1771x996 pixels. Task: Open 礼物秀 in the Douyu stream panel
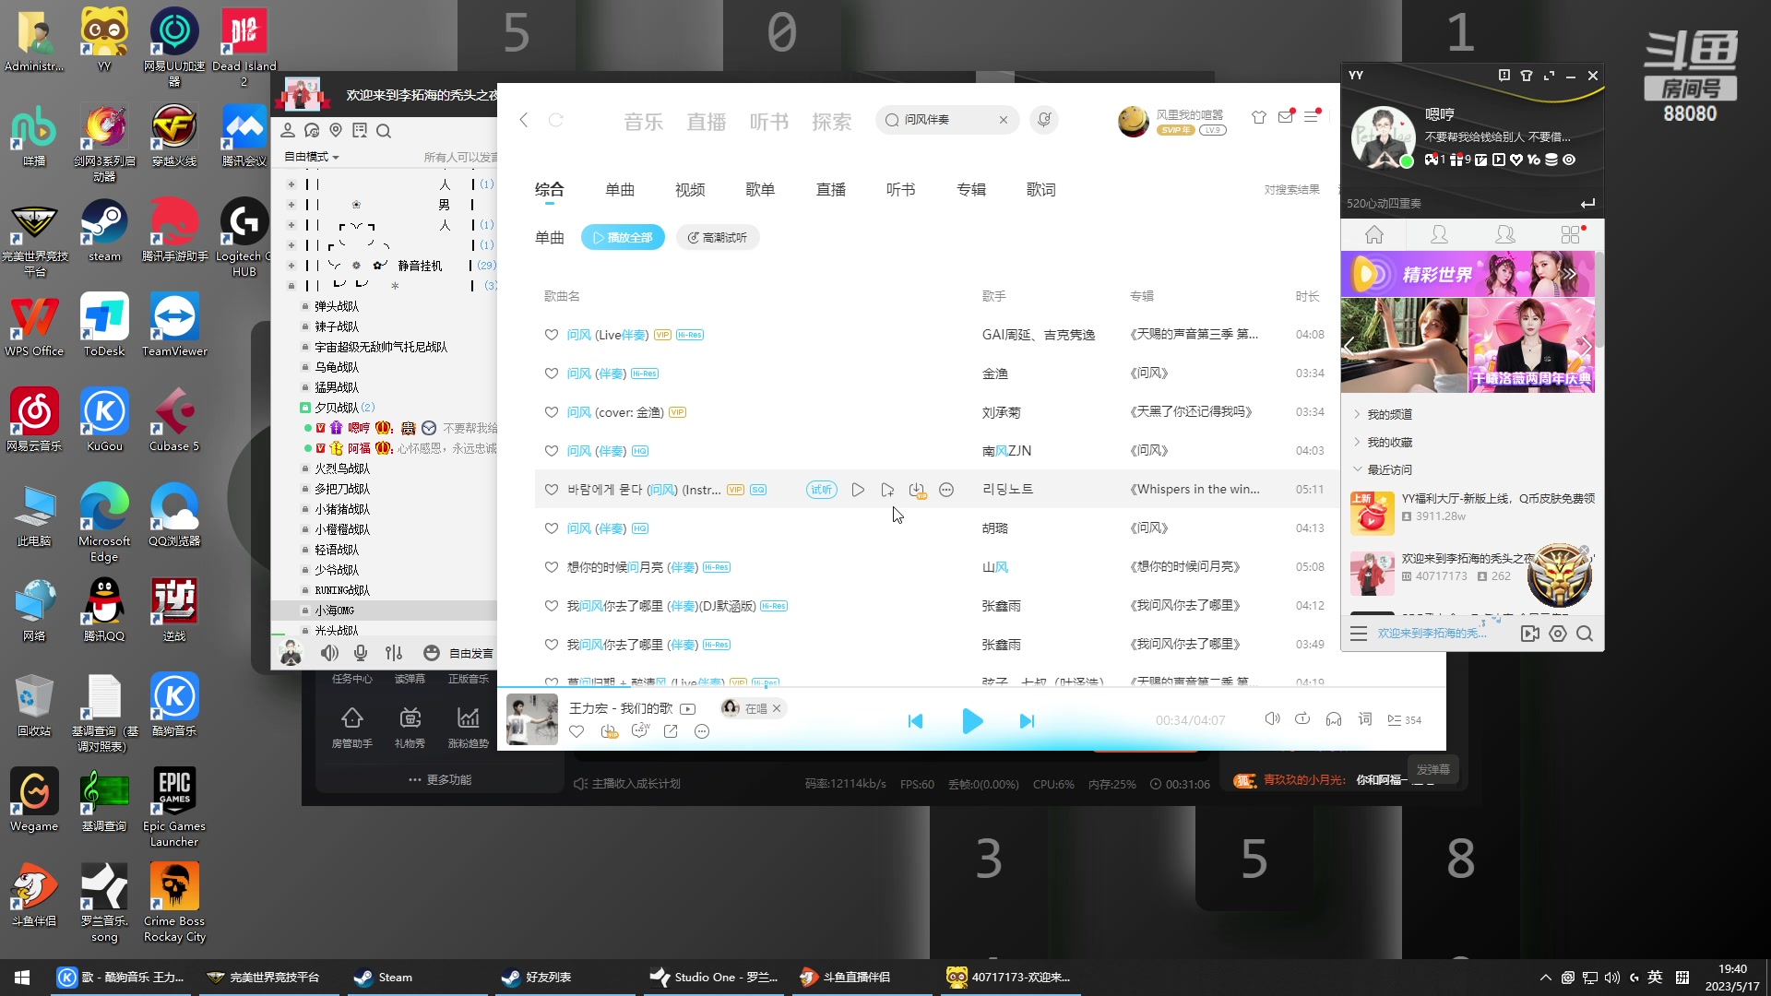(x=410, y=723)
